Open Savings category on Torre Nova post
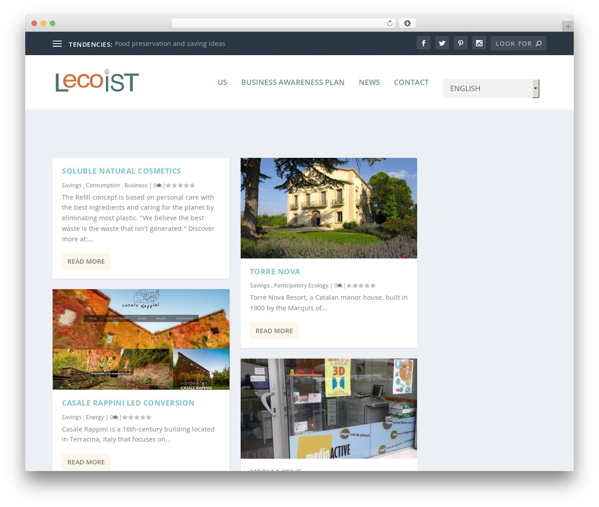 [260, 286]
